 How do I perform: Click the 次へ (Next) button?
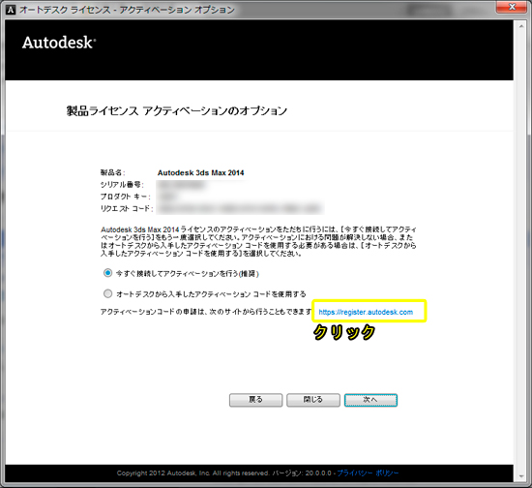[x=370, y=400]
